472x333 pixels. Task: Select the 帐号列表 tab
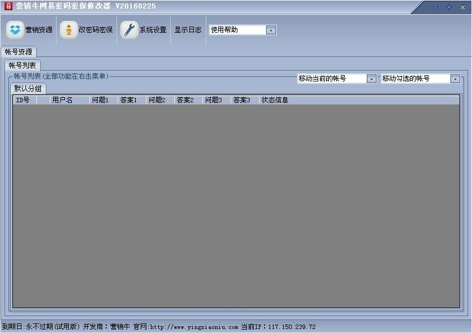pyautogui.click(x=22, y=65)
